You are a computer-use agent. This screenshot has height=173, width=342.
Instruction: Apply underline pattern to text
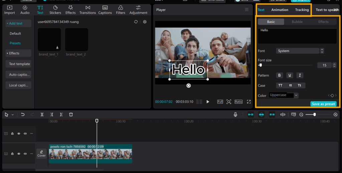tap(290, 75)
